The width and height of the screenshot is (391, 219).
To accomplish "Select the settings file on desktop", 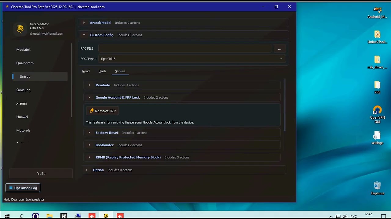I will tap(377, 138).
